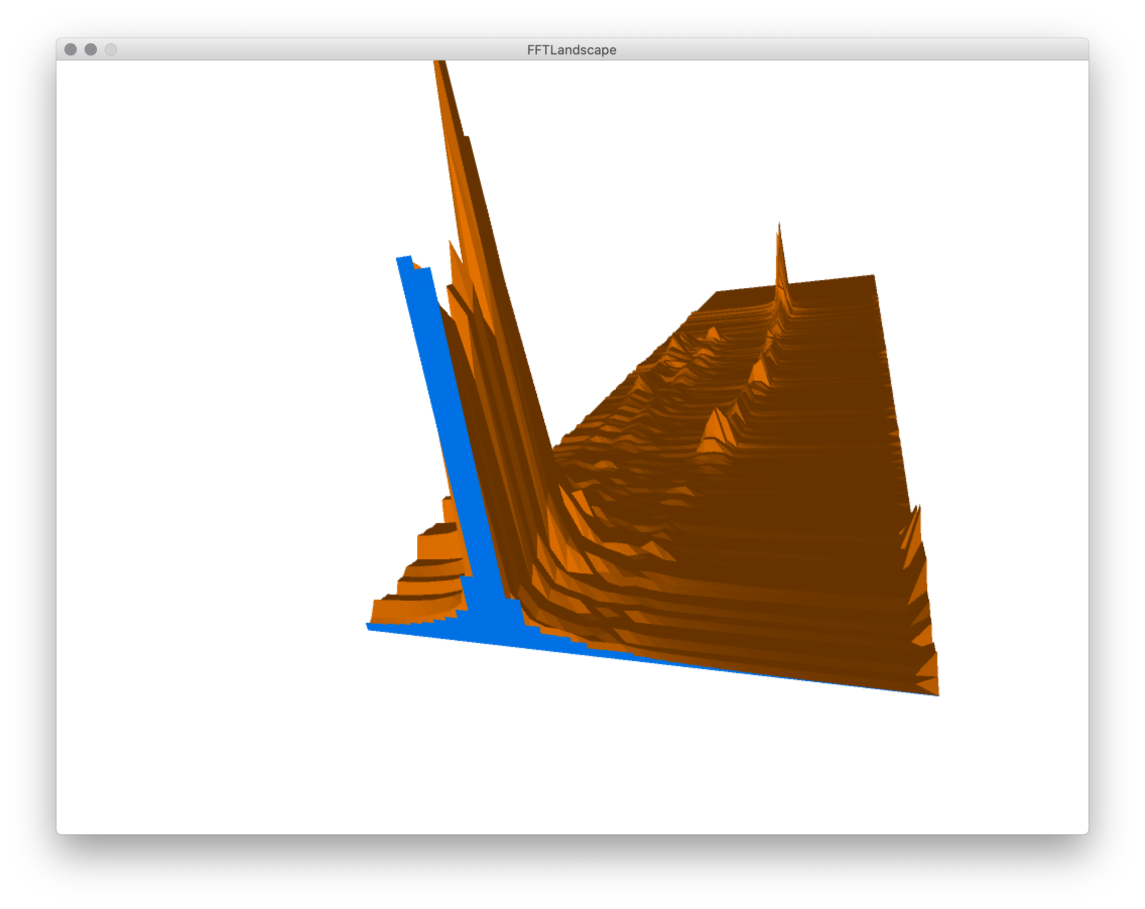Screen dimensions: 1145x909
Task: Click the close window button
Action: point(71,49)
